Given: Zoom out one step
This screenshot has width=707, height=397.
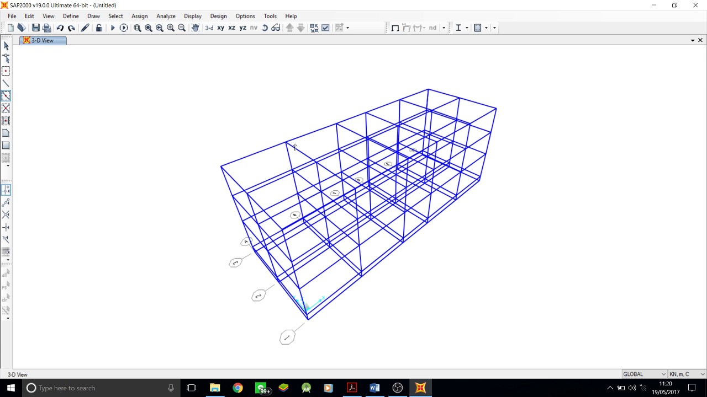Looking at the screenshot, I should coord(182,28).
